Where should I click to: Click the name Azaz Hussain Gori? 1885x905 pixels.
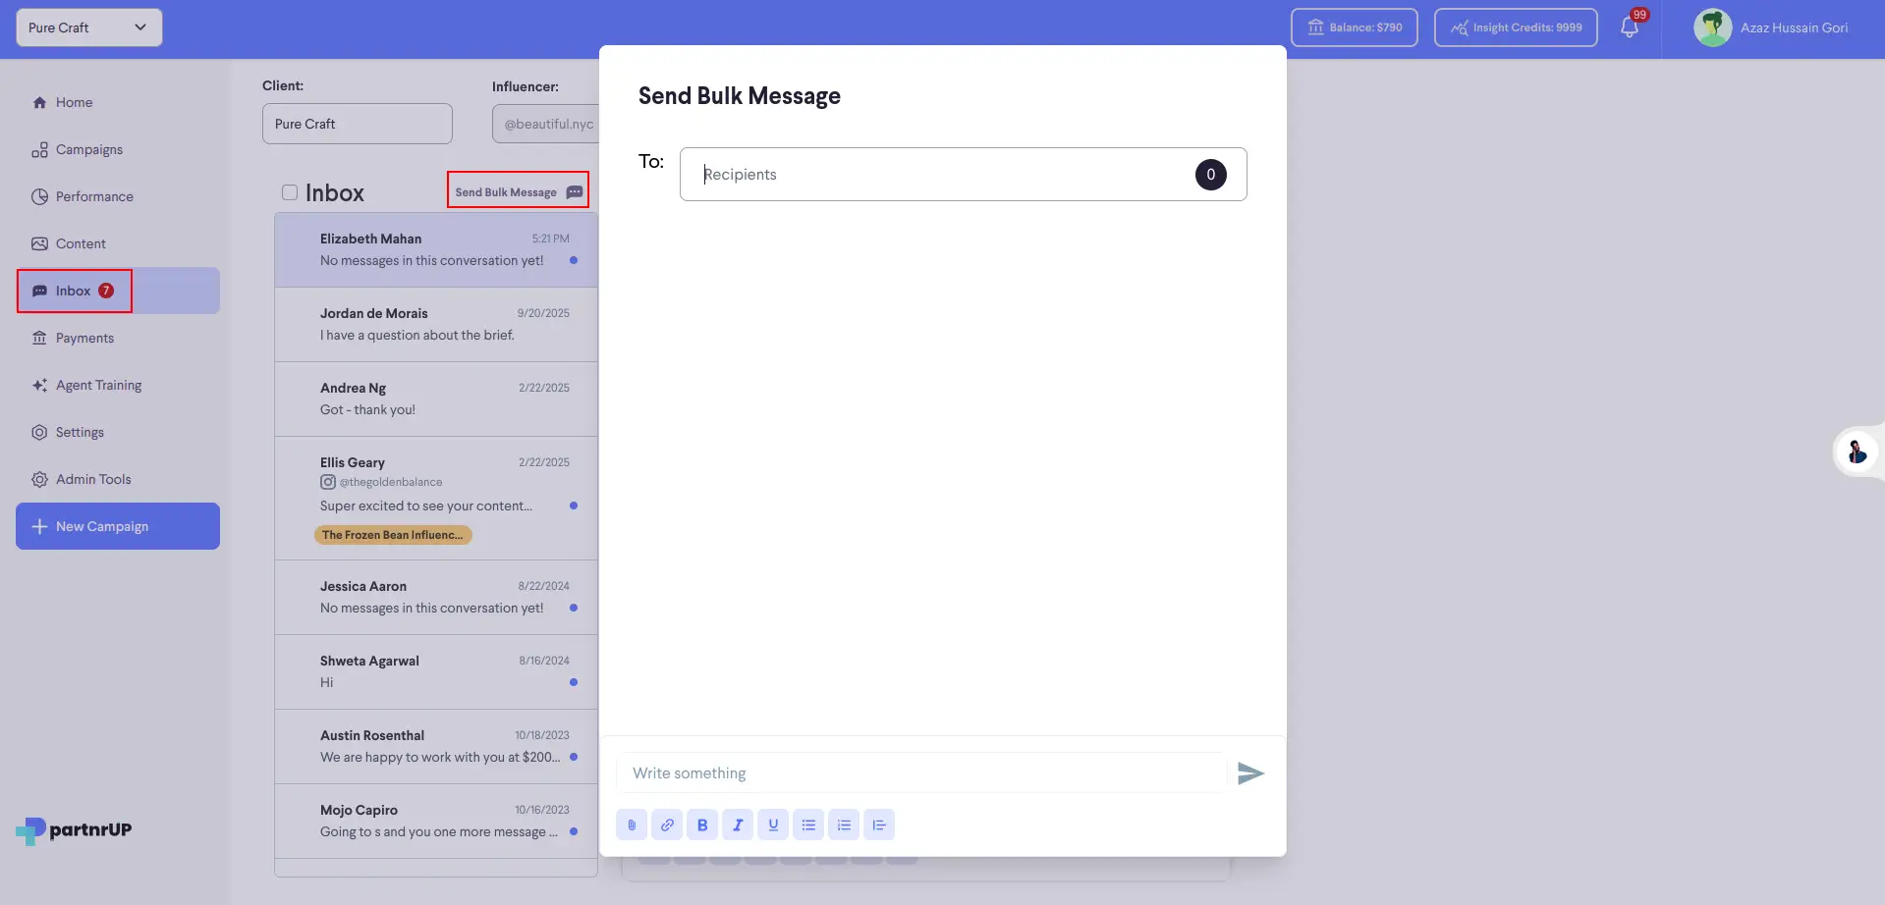[1794, 27]
